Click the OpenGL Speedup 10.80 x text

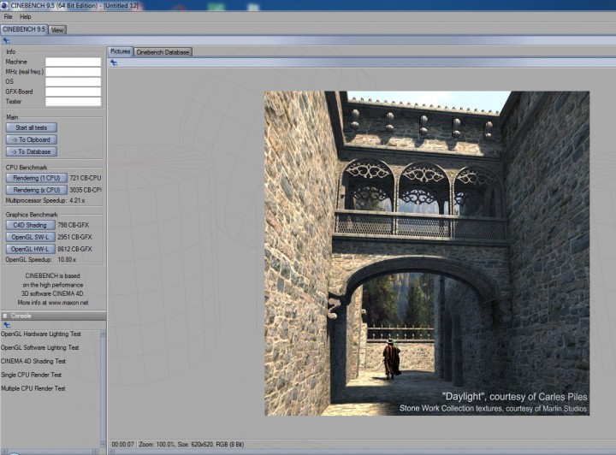point(41,259)
